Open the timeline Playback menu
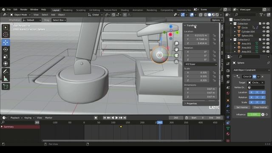Image resolution: width=272 pixels, height=153 pixels. [16, 118]
